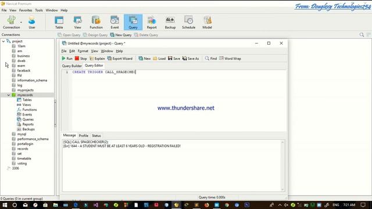Select the 3306 connection

tap(16, 168)
